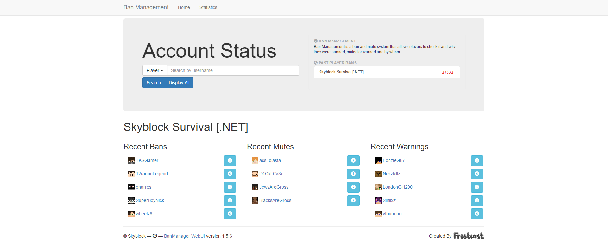Open info for TKSGamer ban
The height and width of the screenshot is (250, 608).
(x=230, y=161)
